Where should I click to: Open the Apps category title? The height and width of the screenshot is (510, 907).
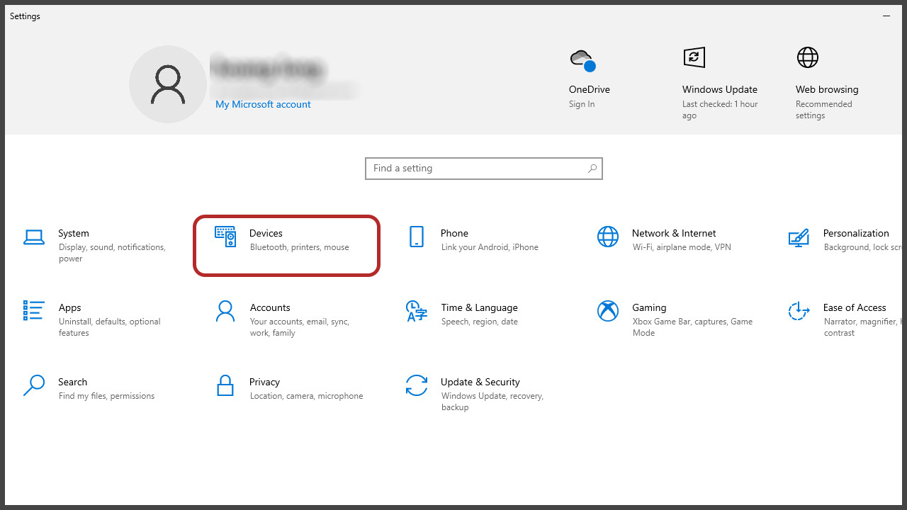tap(70, 307)
